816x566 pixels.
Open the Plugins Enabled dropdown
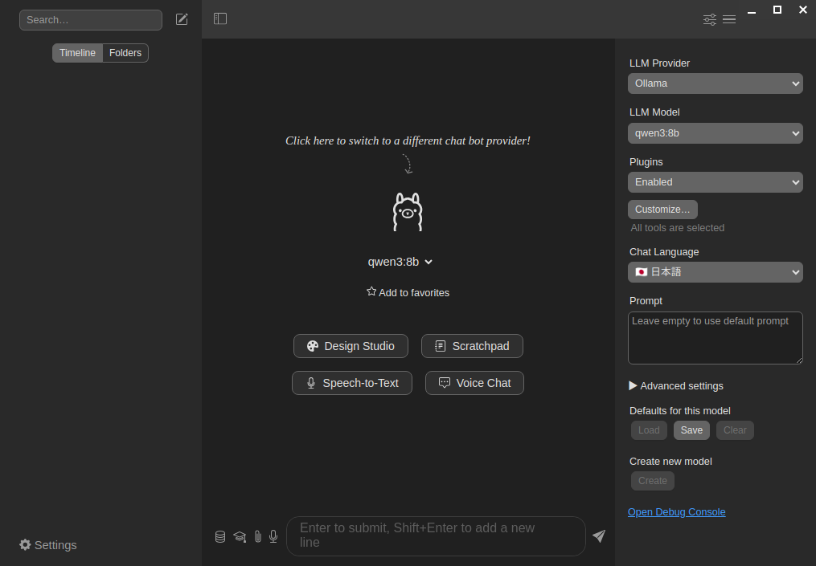pos(715,182)
